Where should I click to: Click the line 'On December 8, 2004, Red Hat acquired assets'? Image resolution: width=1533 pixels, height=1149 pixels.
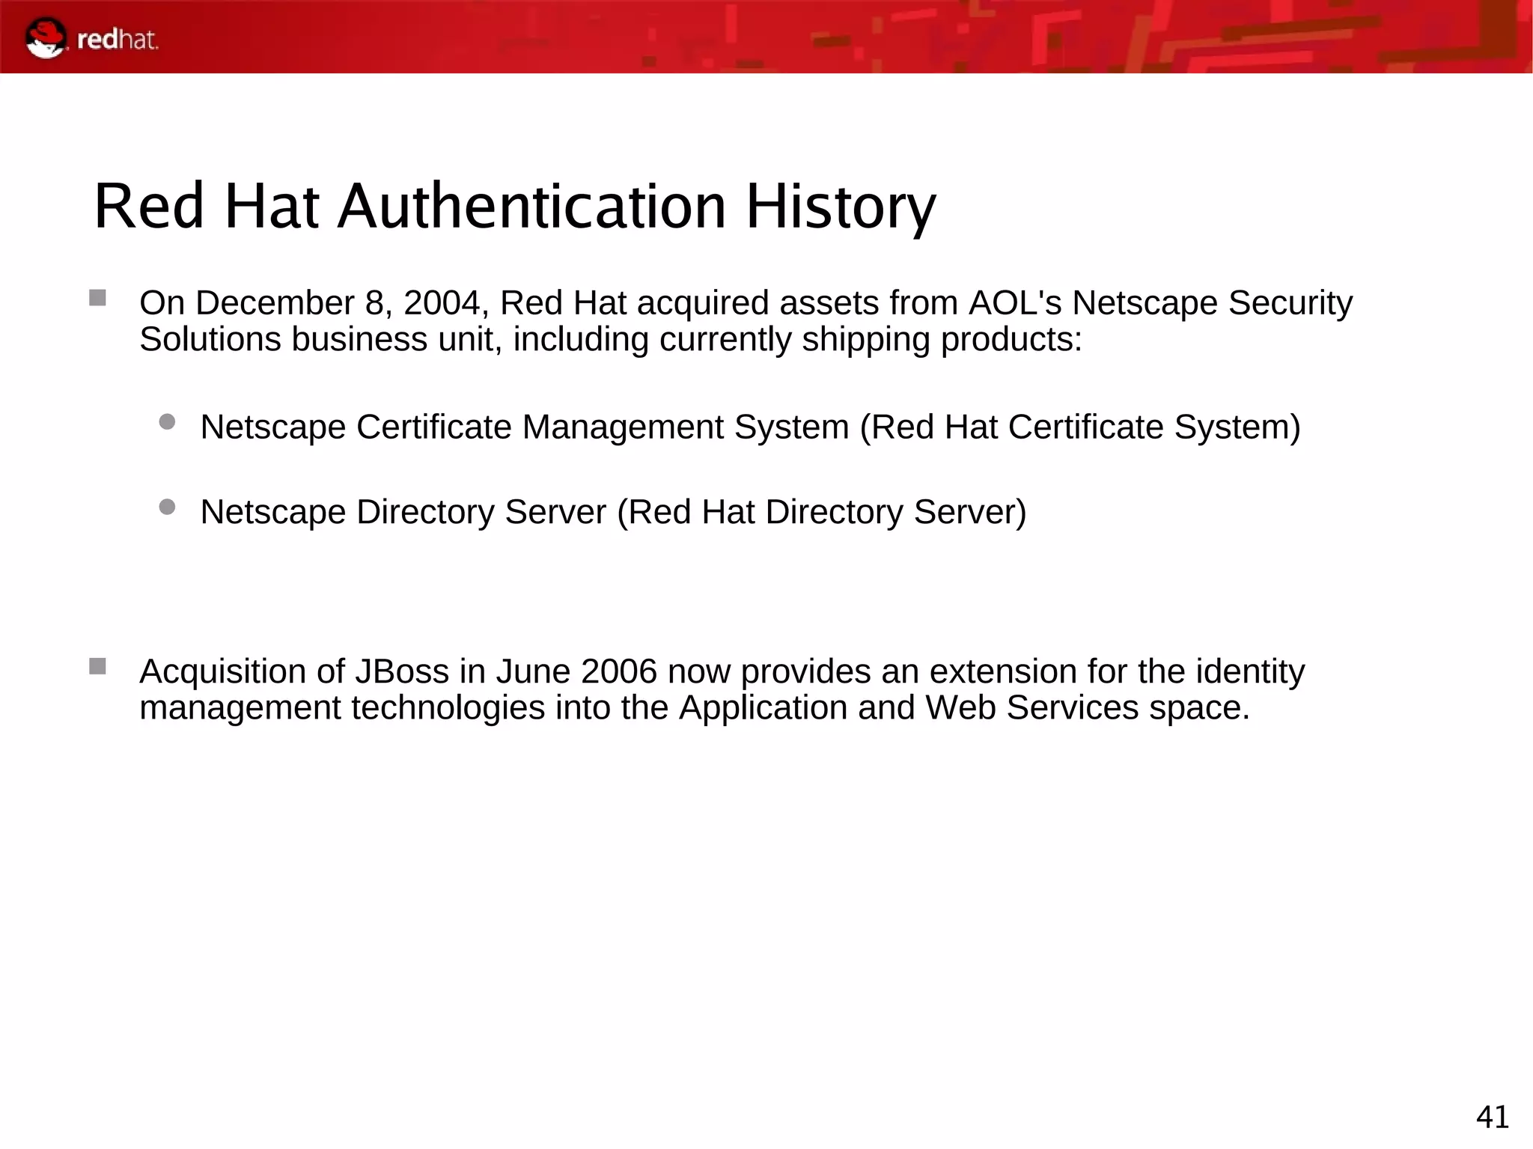point(746,303)
